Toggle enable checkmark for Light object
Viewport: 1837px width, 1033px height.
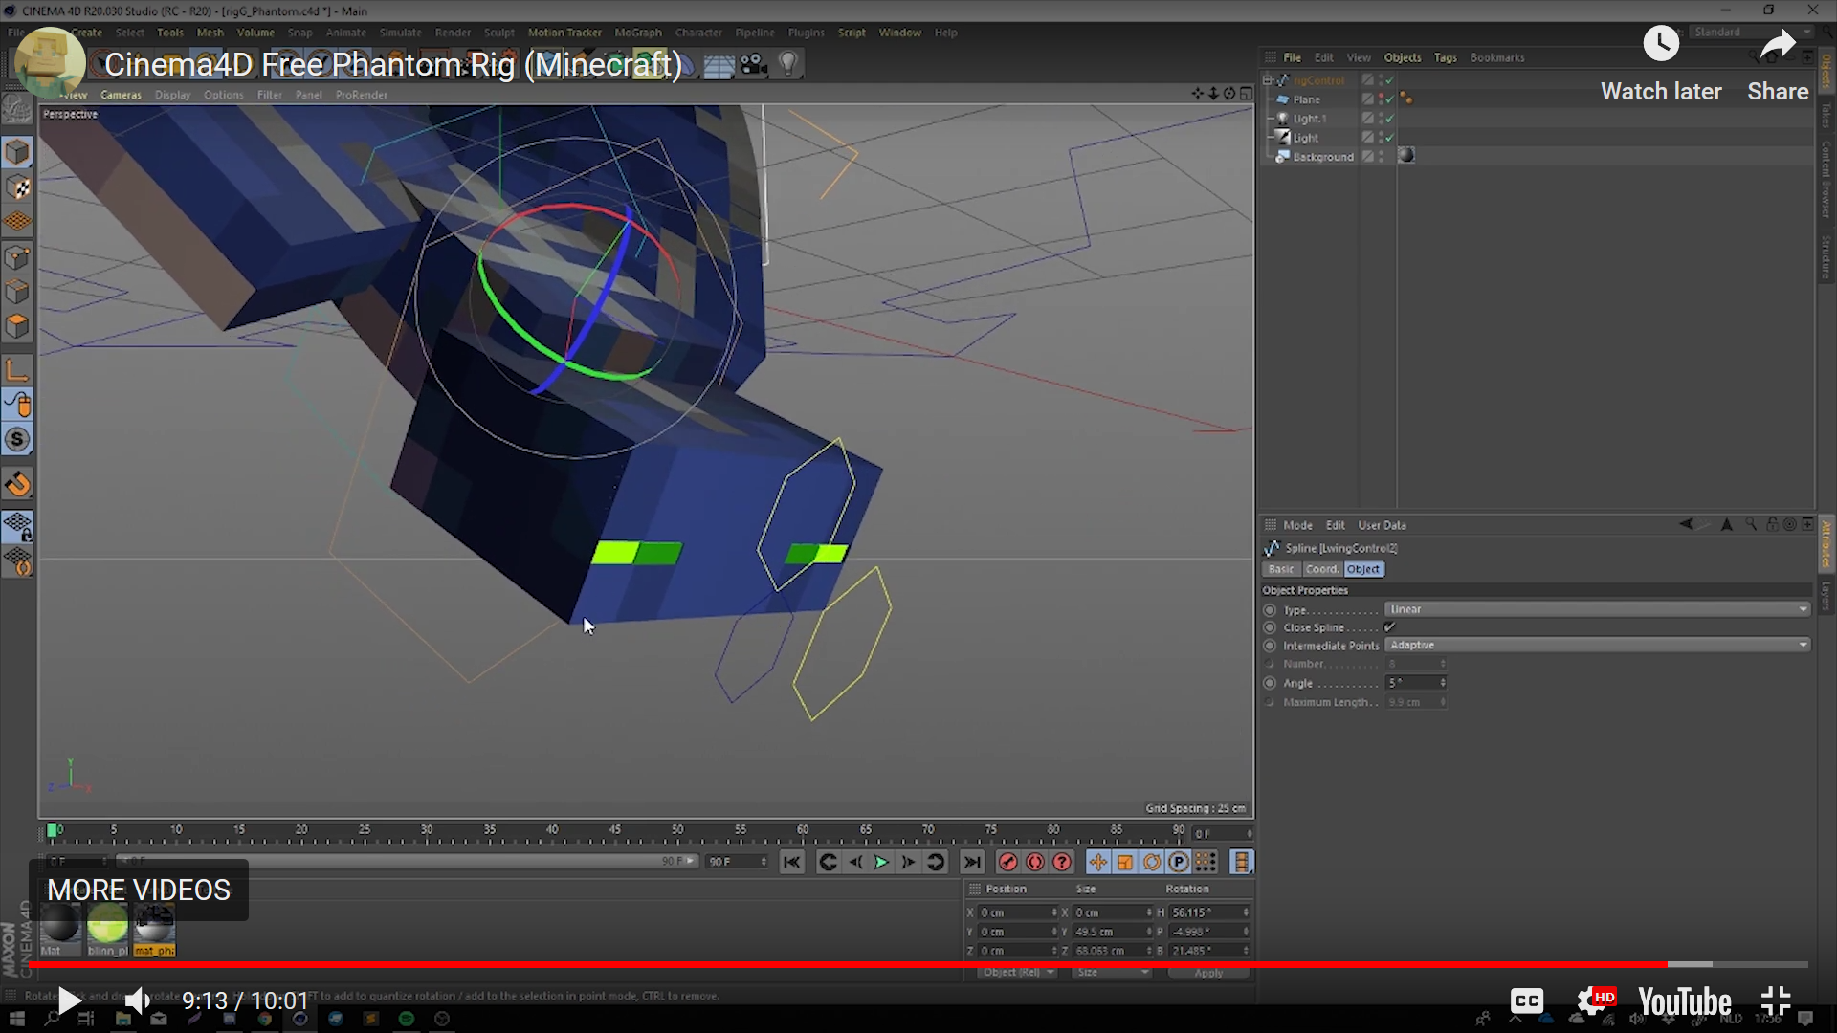pyautogui.click(x=1389, y=138)
